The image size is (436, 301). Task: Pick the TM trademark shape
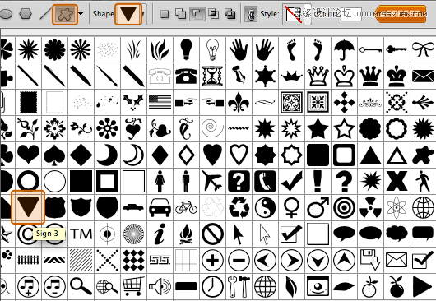pos(81,234)
